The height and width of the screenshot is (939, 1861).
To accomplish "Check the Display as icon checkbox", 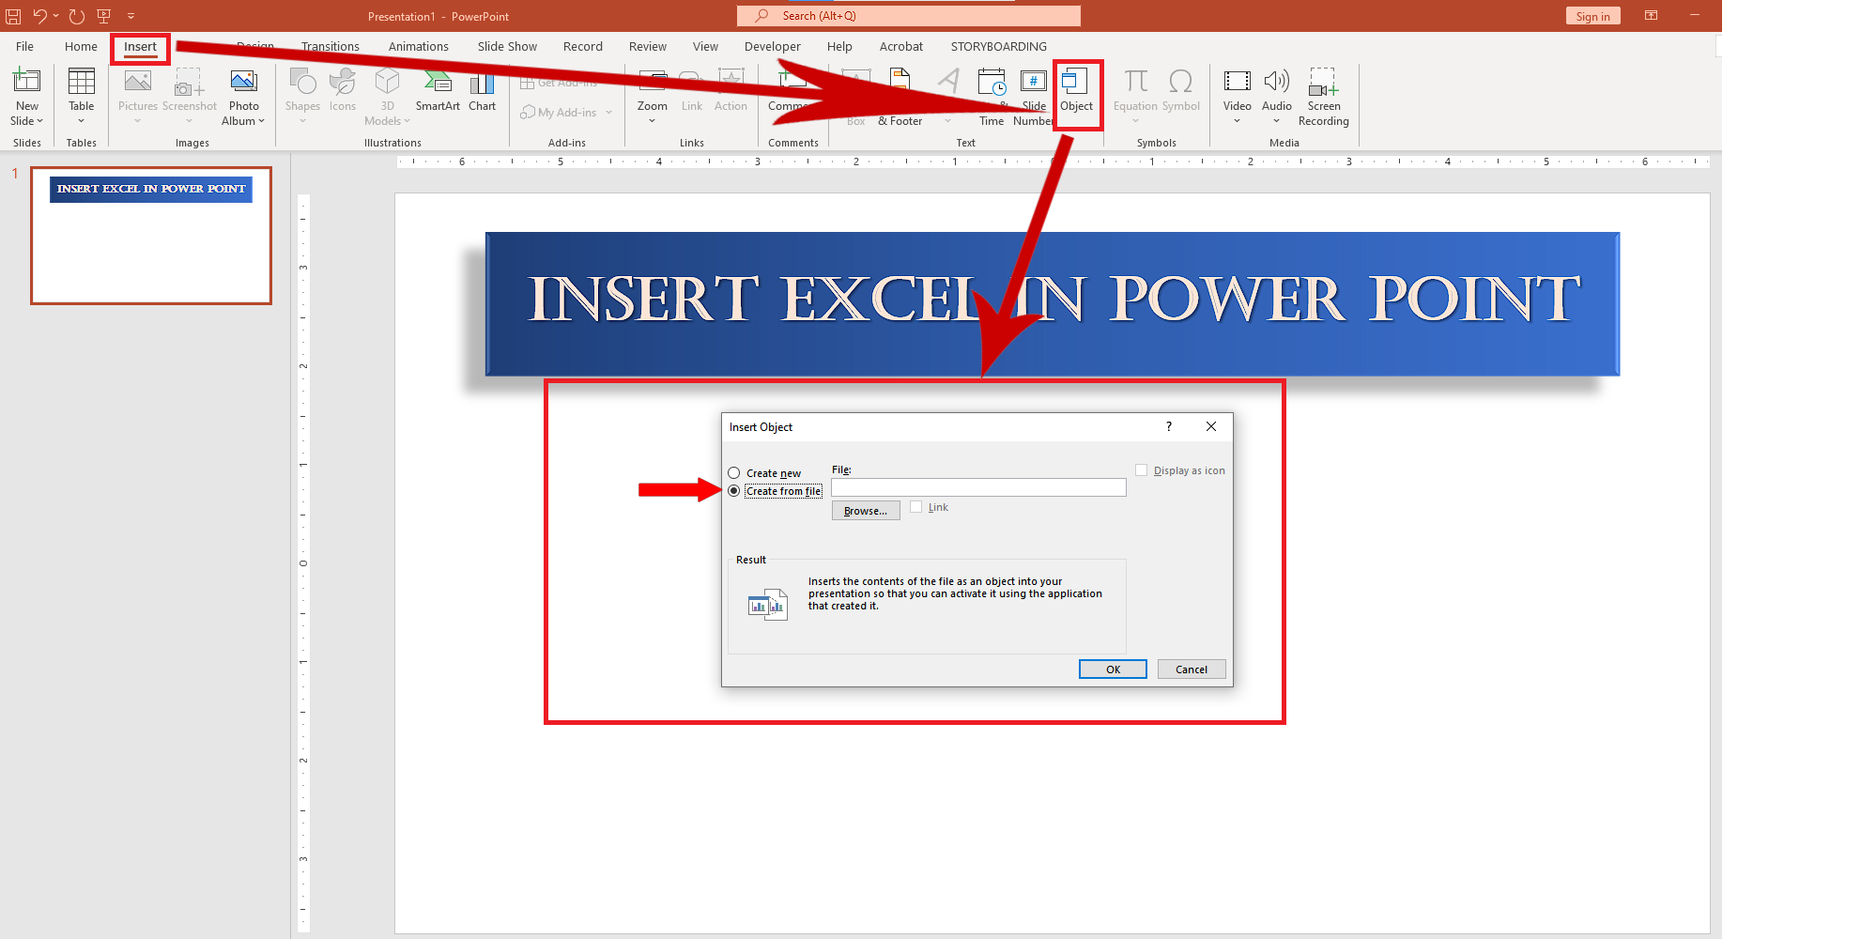I will coord(1141,470).
